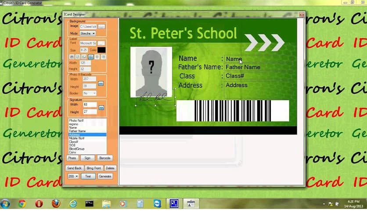Click the Sign button
This screenshot has width=367, height=212.
[87, 158]
